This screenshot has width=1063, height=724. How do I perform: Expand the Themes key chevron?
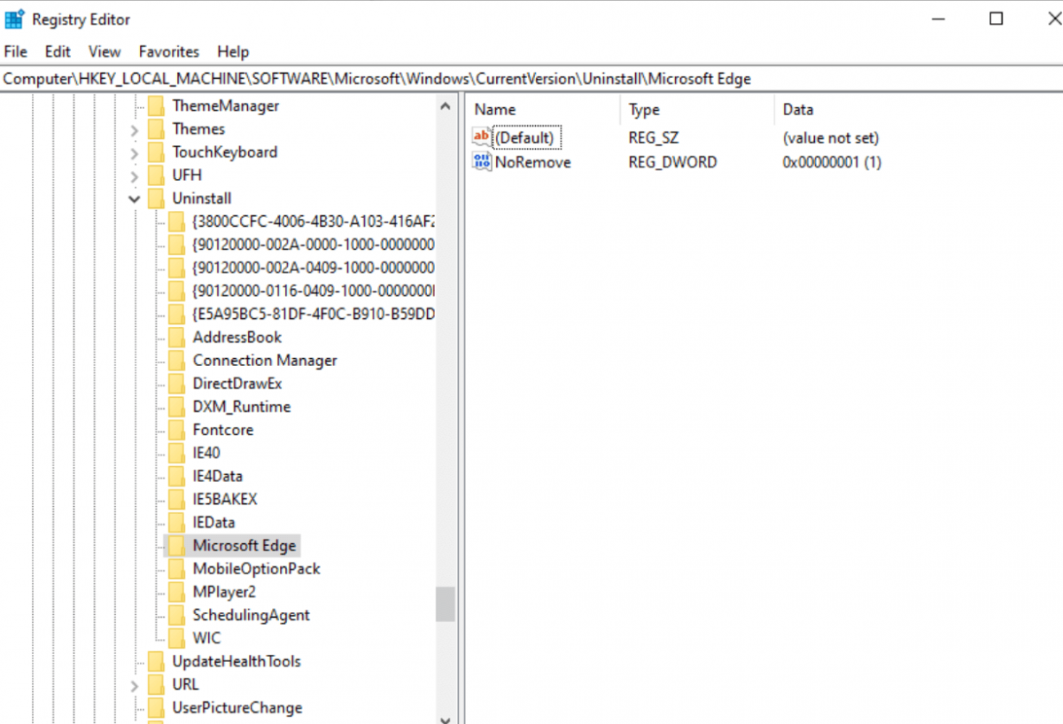coord(135,128)
